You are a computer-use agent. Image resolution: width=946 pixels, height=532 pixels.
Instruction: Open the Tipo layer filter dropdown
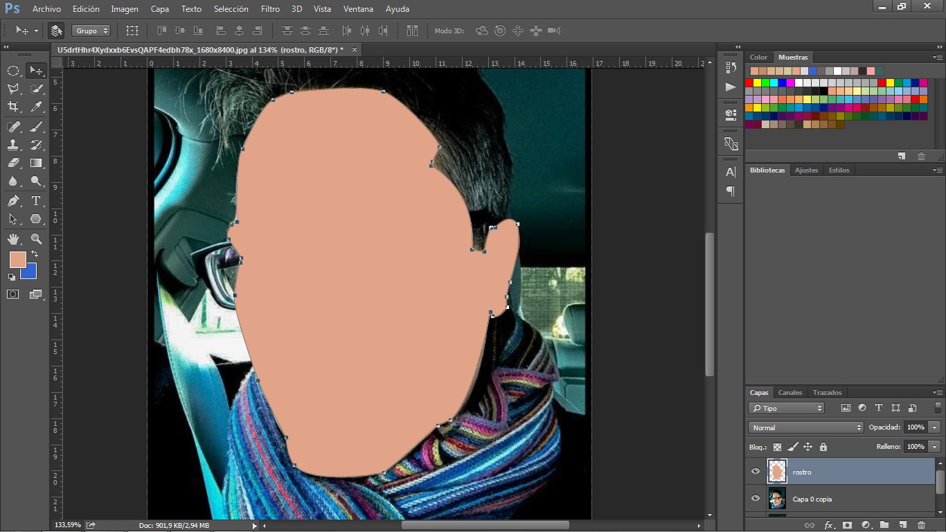[787, 408]
